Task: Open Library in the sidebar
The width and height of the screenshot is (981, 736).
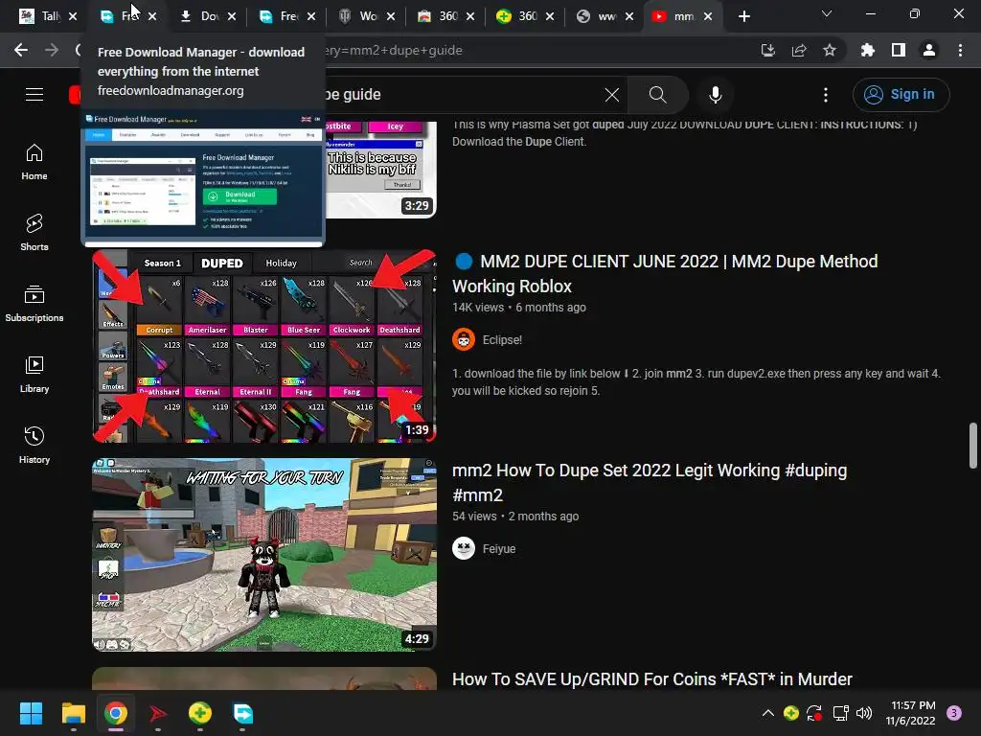Action: (x=34, y=375)
